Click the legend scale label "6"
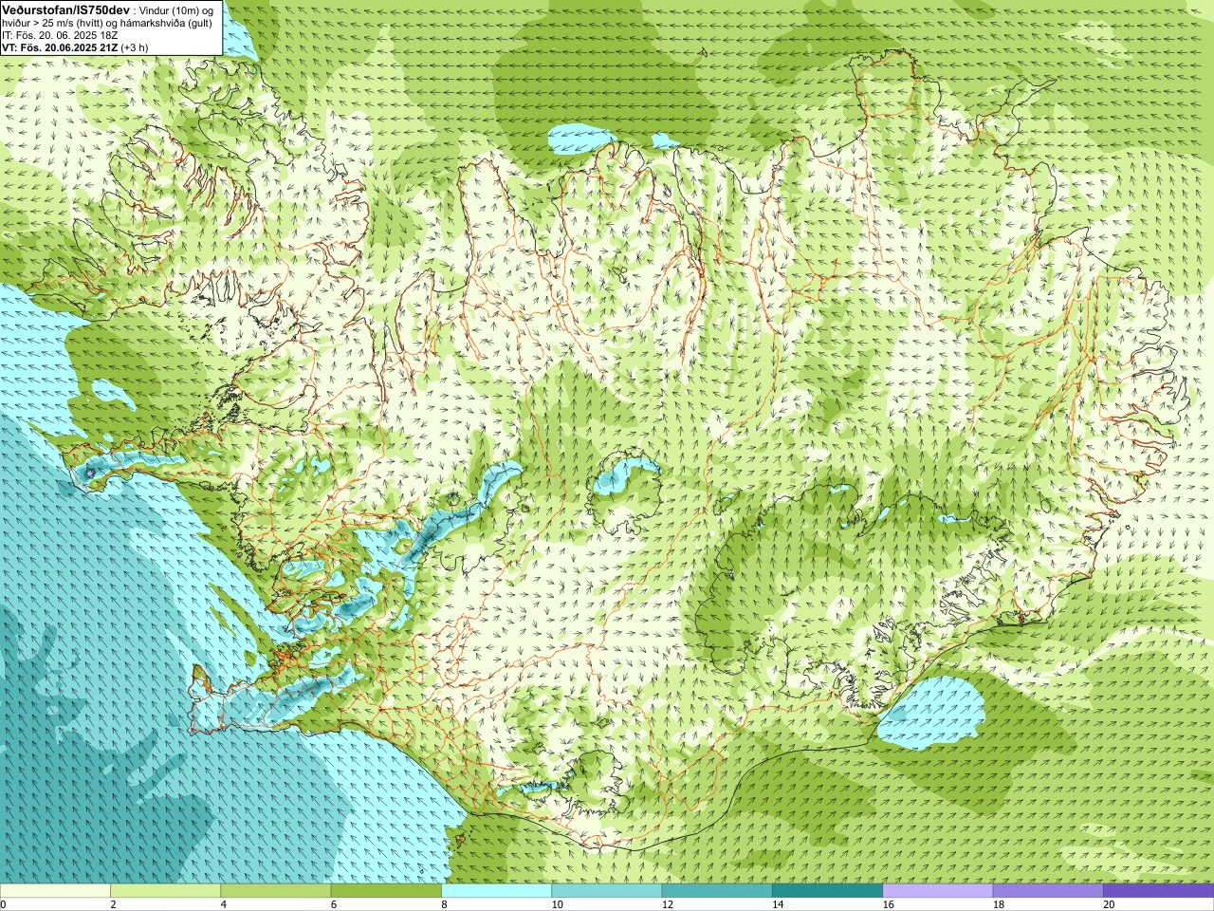Viewport: 1214px width, 911px height. [334, 904]
